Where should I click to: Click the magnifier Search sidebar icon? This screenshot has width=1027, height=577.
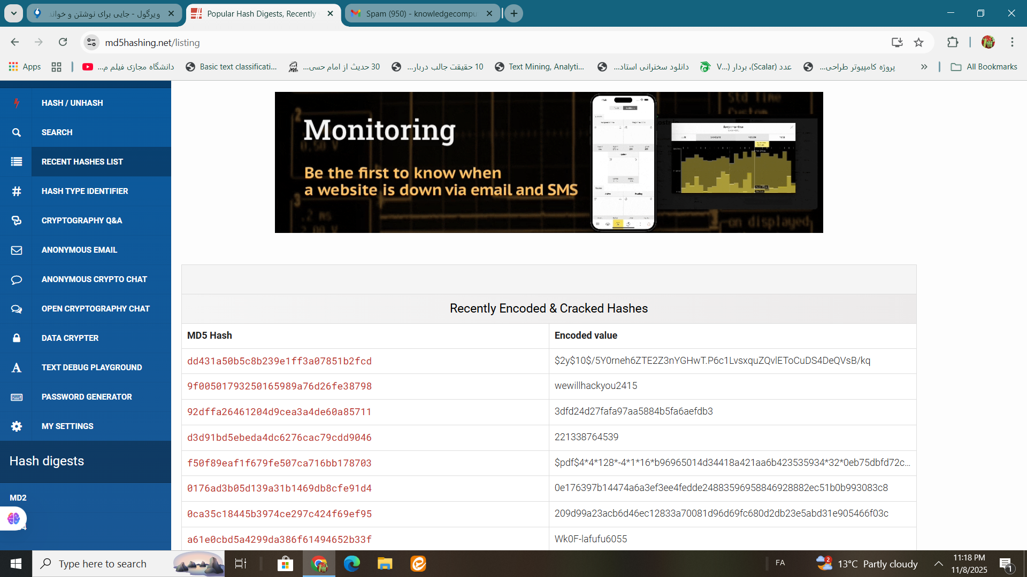pos(17,132)
